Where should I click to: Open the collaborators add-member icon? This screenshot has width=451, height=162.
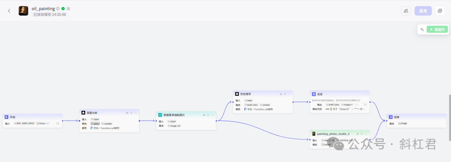(x=406, y=11)
